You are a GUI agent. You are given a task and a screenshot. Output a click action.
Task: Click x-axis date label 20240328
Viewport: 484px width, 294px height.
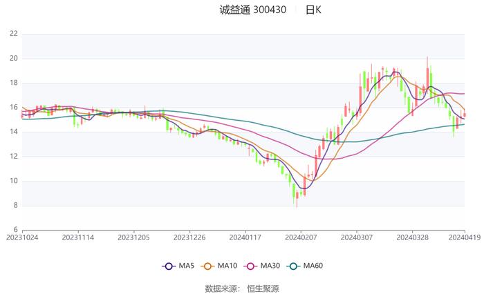pyautogui.click(x=412, y=237)
